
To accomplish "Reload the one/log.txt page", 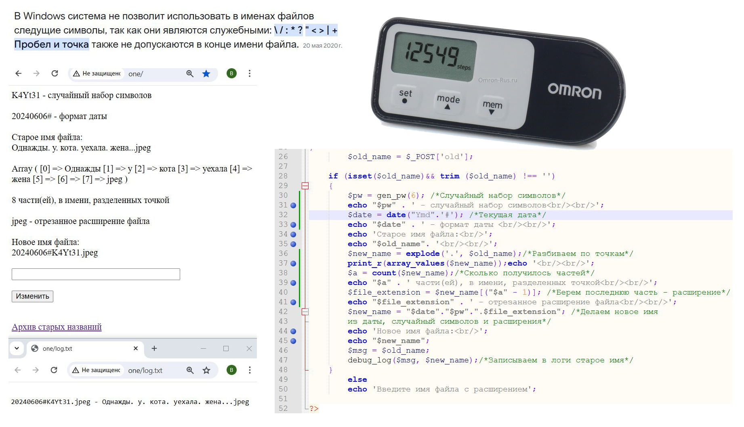I will coord(54,370).
